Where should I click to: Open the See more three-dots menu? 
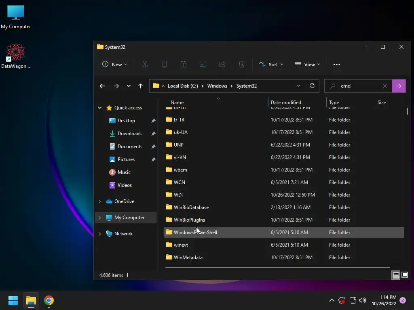pyautogui.click(x=337, y=64)
